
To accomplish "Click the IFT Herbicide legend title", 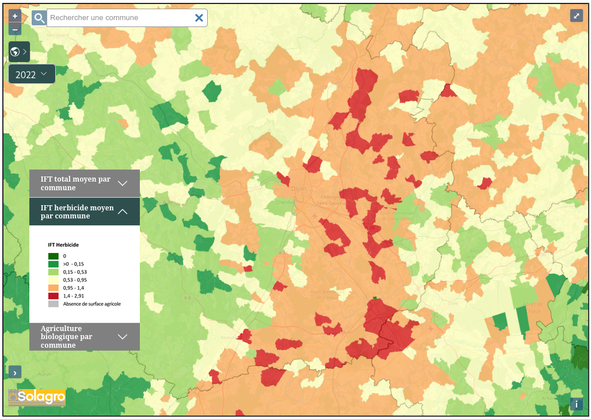I will [63, 245].
